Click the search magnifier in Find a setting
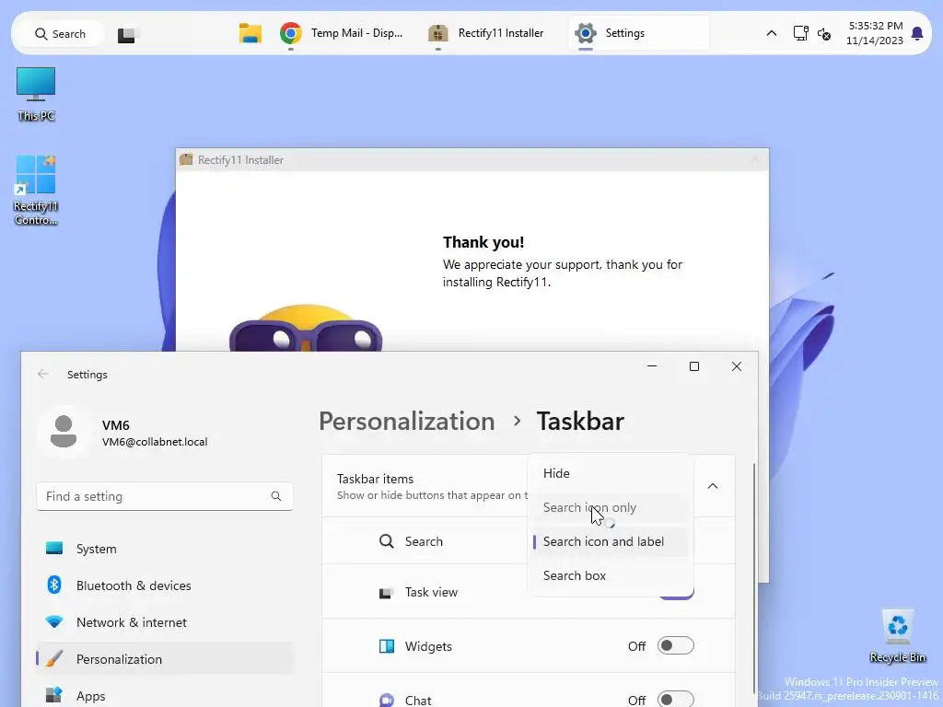The image size is (943, 707). [276, 496]
